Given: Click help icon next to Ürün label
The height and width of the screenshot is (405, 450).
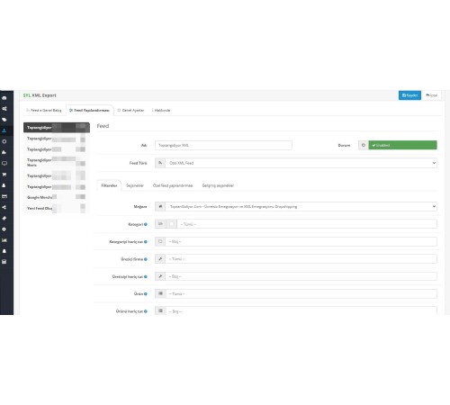Looking at the screenshot, I should pyautogui.click(x=146, y=294).
